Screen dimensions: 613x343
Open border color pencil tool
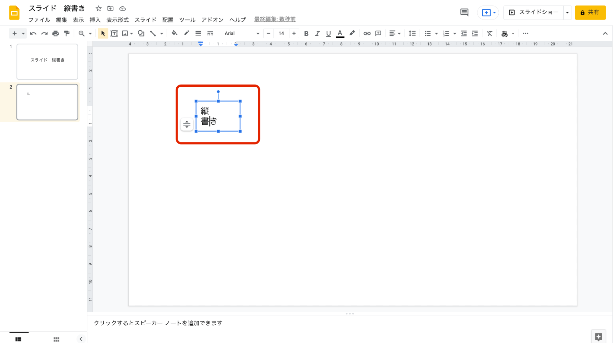186,33
